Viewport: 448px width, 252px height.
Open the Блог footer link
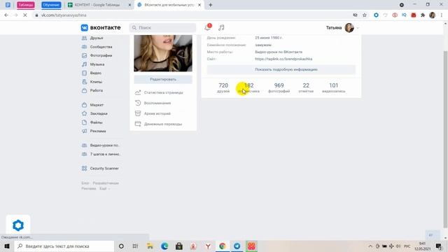pos(85,183)
